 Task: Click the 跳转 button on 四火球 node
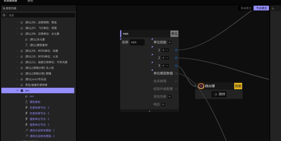219,94
